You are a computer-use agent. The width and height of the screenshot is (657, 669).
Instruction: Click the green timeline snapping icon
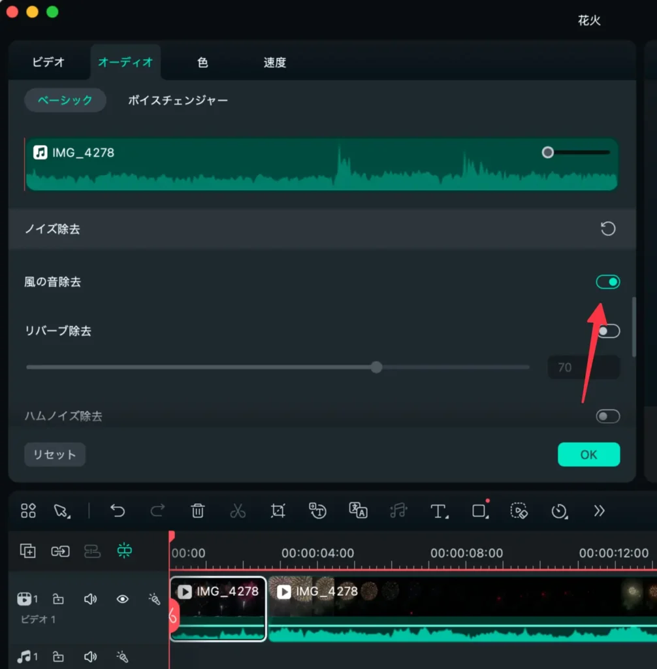click(124, 551)
